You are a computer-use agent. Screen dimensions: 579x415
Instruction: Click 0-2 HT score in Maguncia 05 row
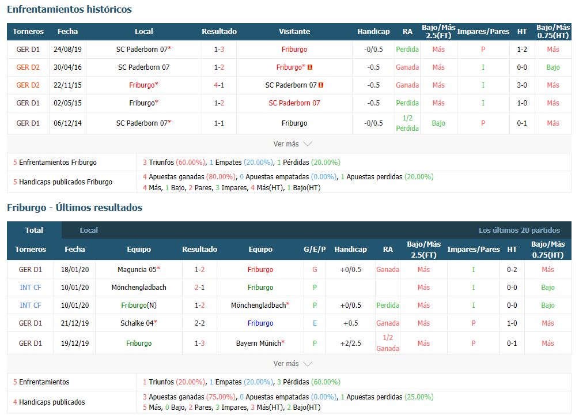[512, 270]
